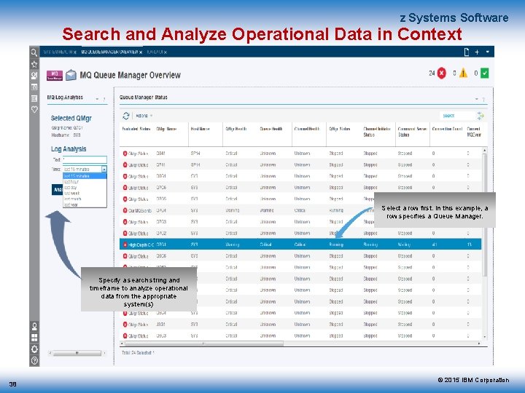Open the settings gear in the sidebar
Viewport: 525px width, 393px height.
[34, 349]
